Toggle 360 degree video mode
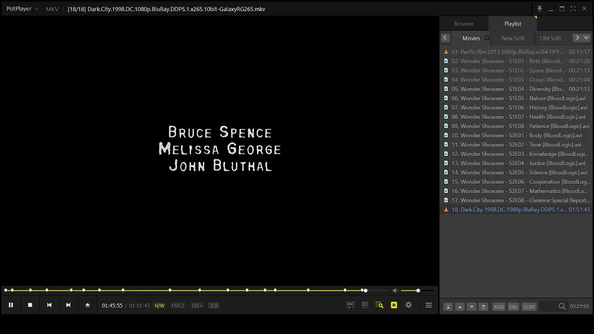This screenshot has height=334, width=594. [350, 305]
